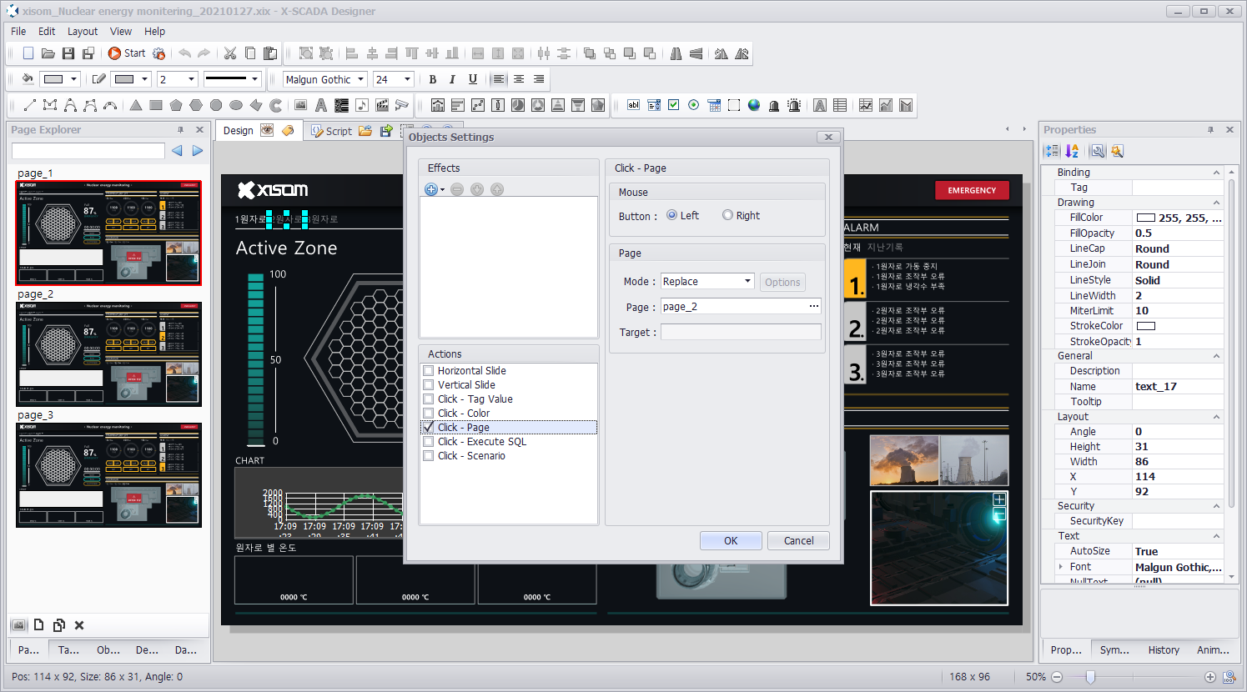Center-align the text
This screenshot has height=692, width=1247.
pyautogui.click(x=519, y=79)
